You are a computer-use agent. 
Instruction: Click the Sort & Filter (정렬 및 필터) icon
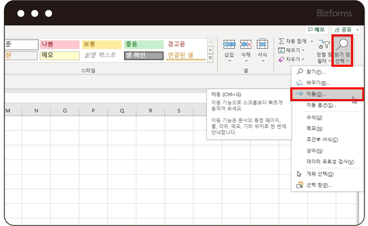point(324,45)
